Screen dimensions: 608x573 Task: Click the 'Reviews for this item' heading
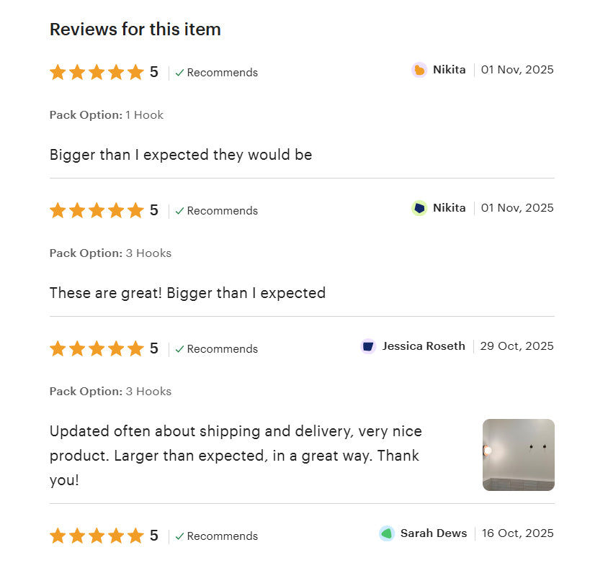point(135,30)
